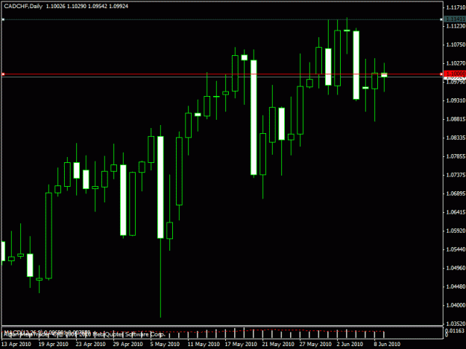The height and width of the screenshot is (349, 466).
Task: Click the last candle on the chart
Action: tap(384, 75)
